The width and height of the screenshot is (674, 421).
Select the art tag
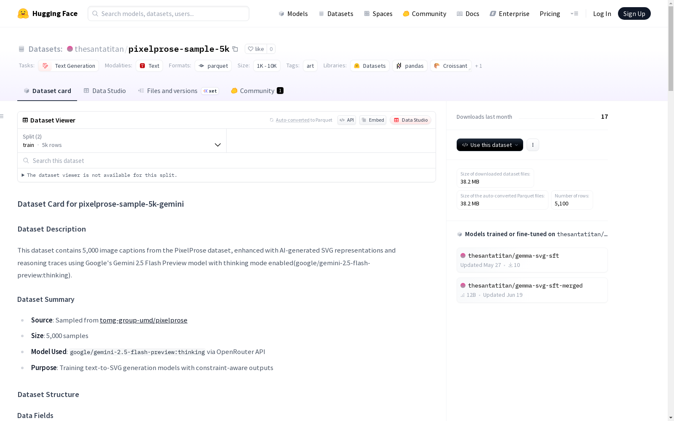point(310,66)
